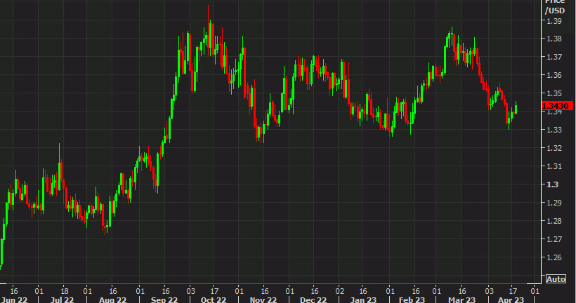The image size is (576, 303).
Task: Click the Auto scale button
Action: point(556,279)
